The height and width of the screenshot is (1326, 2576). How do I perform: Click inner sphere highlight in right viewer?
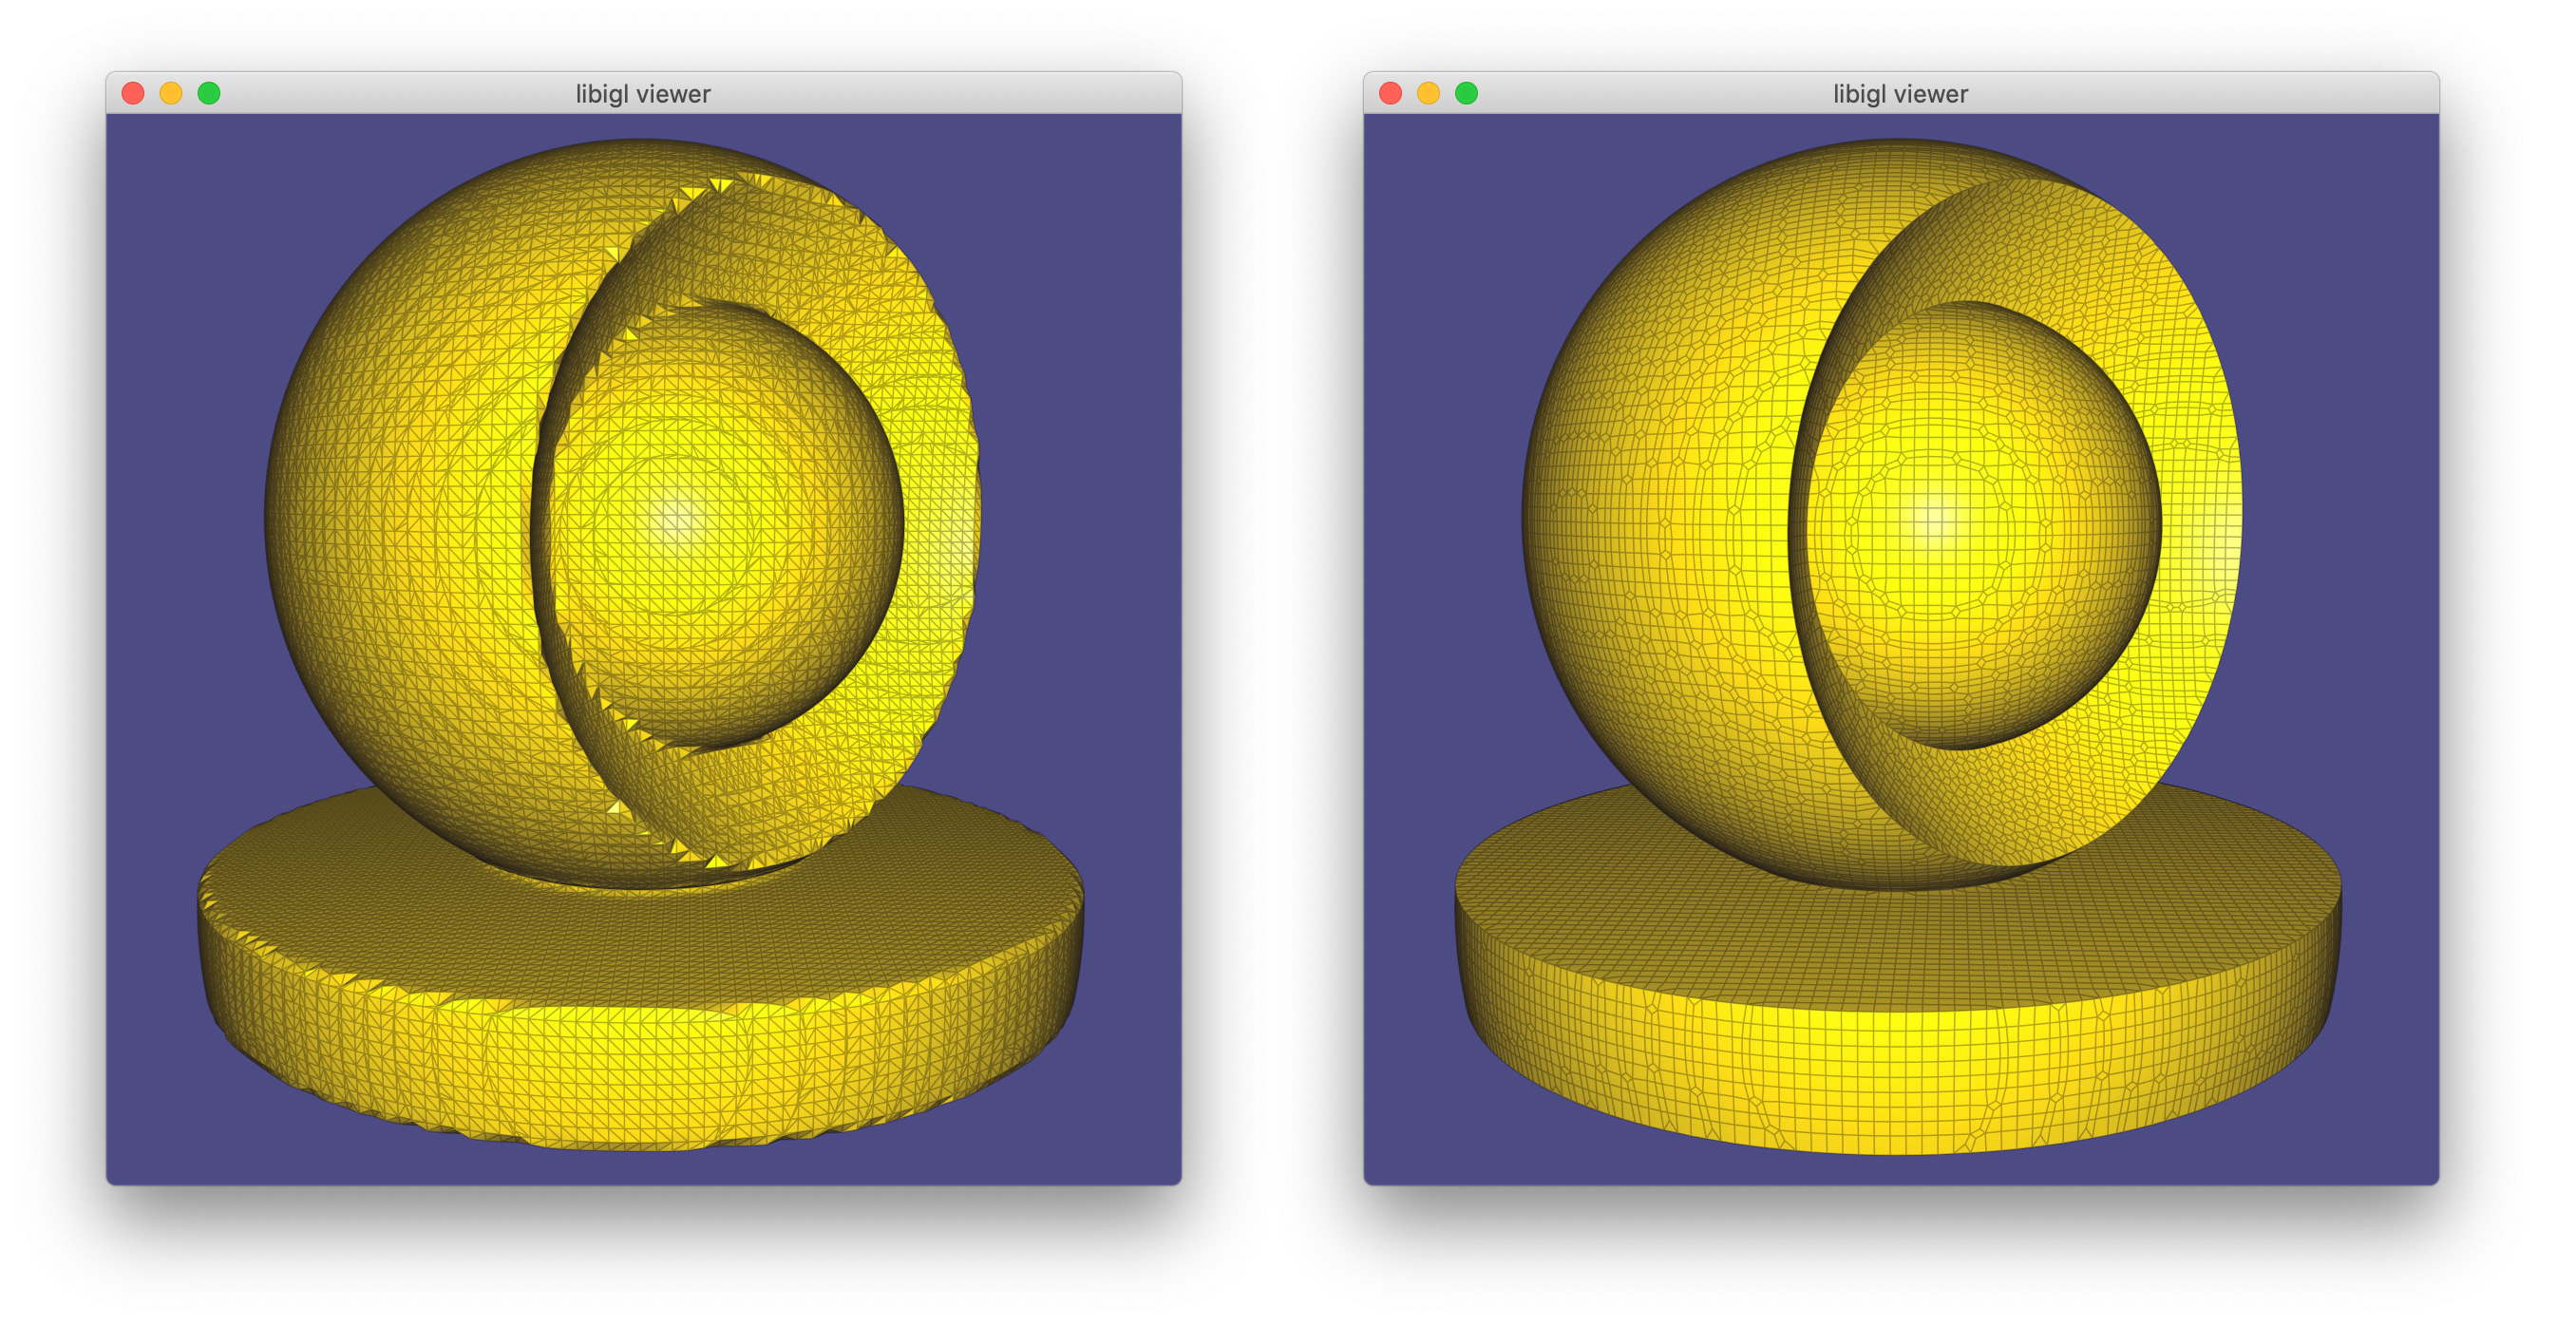coord(1936,518)
